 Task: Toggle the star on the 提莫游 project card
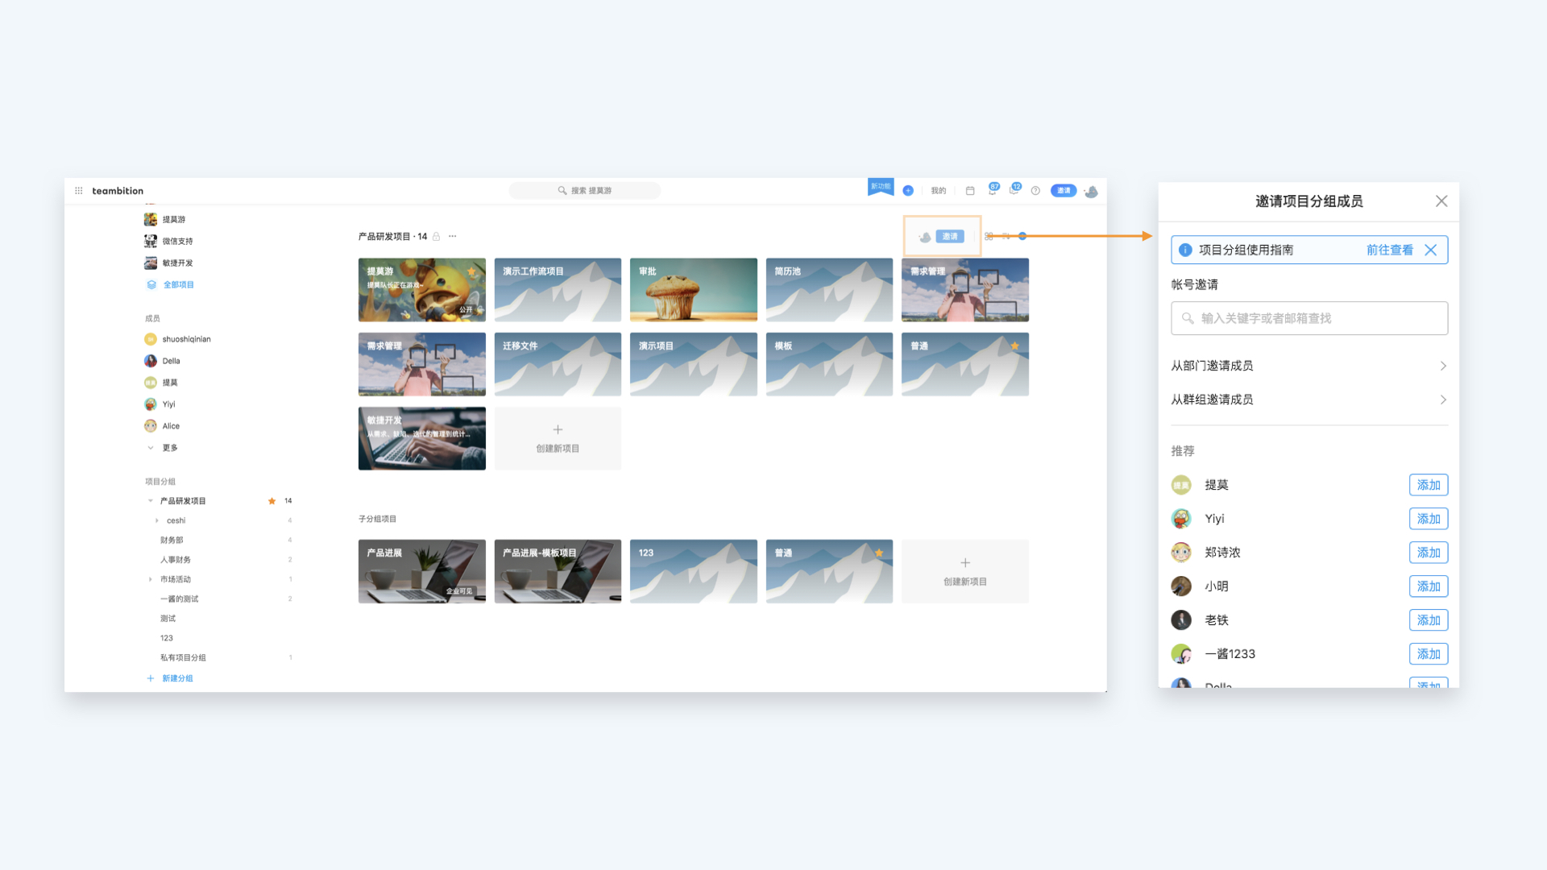[472, 271]
